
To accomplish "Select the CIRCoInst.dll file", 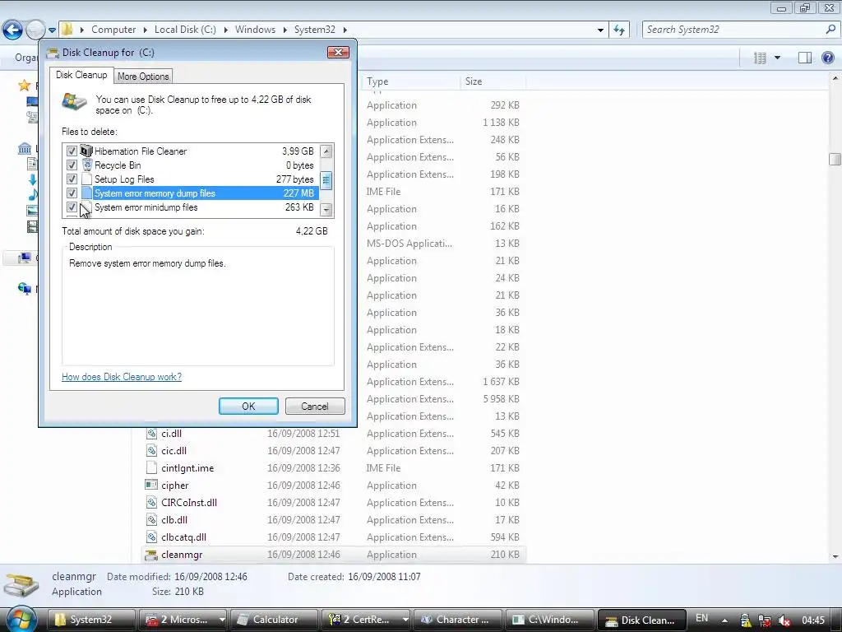I will 189,503.
